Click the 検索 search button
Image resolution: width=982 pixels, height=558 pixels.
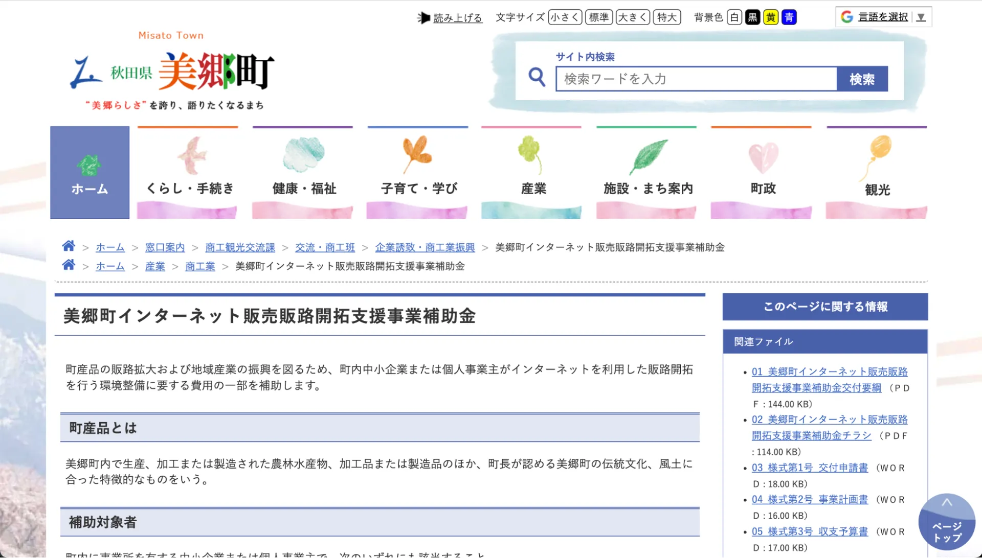862,79
